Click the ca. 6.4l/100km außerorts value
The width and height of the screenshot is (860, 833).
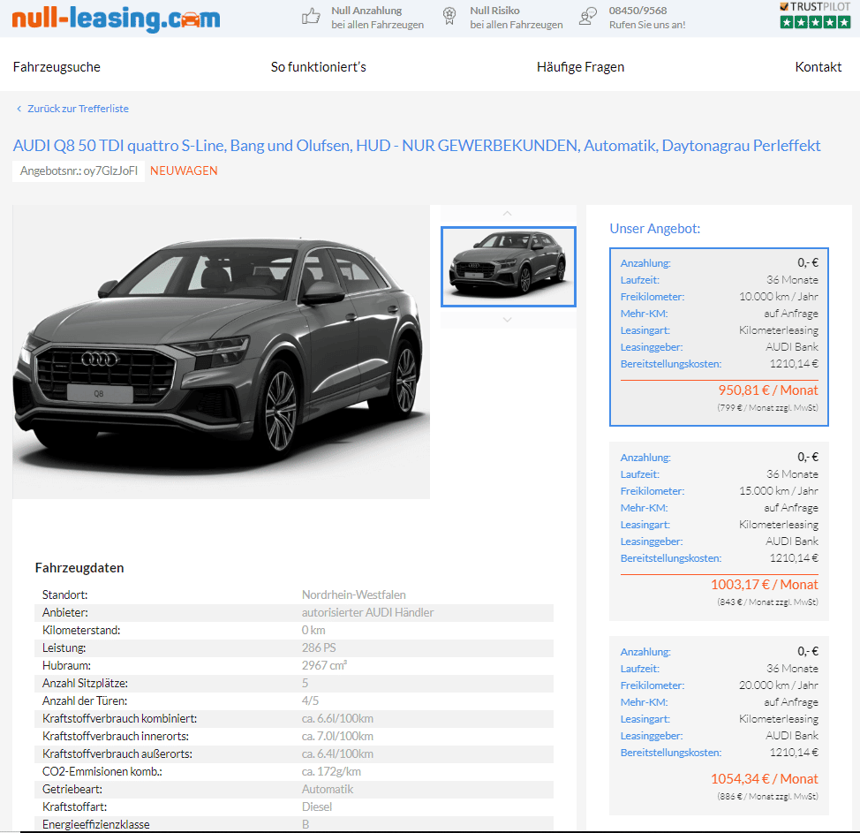[x=337, y=753]
